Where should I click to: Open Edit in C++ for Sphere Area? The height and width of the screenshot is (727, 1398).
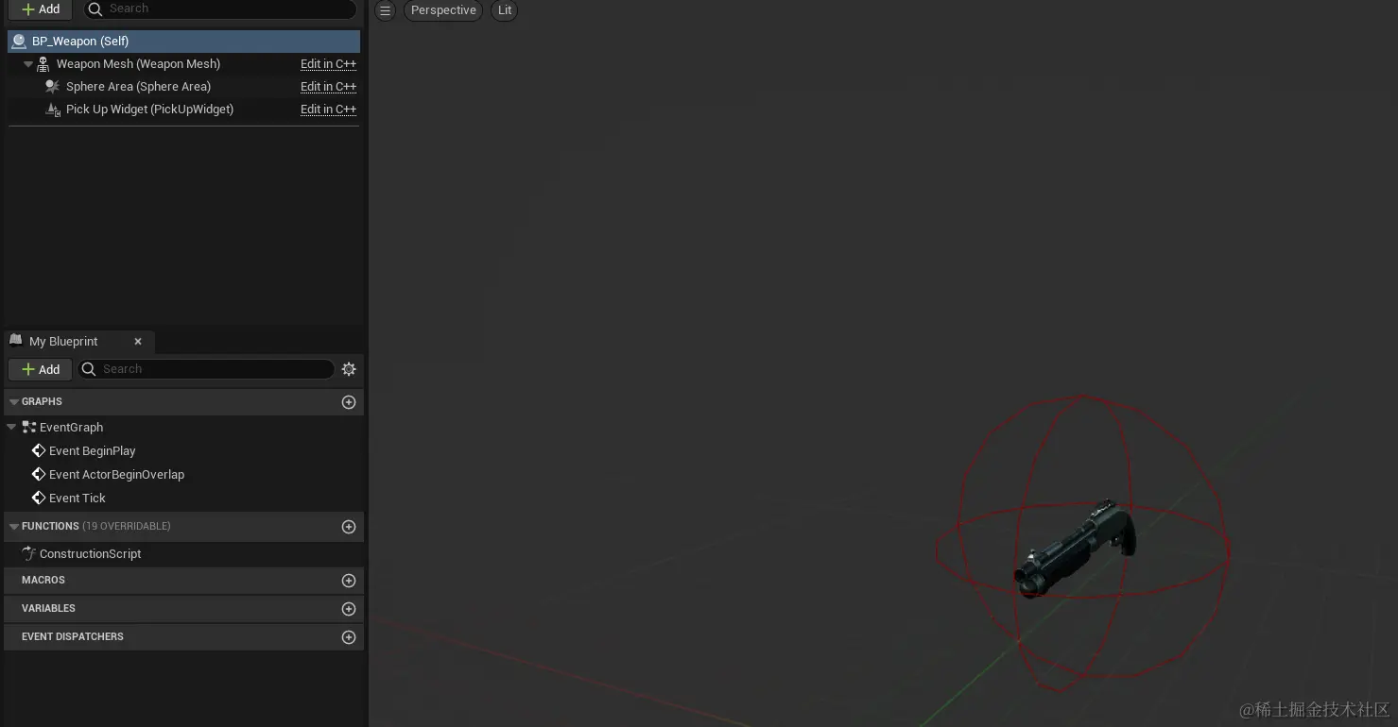(328, 87)
